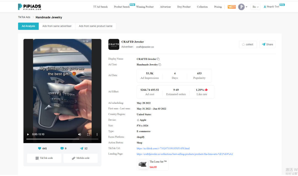The height and width of the screenshot is (176, 298).
Task: Click the 53.3K Ad Impressions value
Action: 150,74
